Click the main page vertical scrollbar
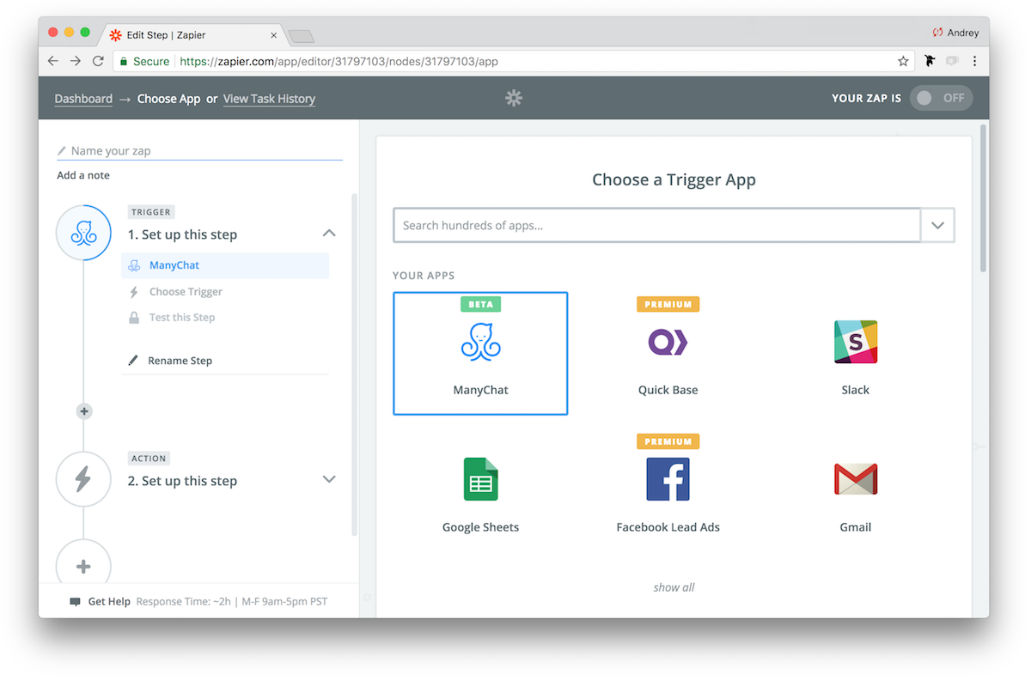This screenshot has width=1031, height=687. click(984, 198)
